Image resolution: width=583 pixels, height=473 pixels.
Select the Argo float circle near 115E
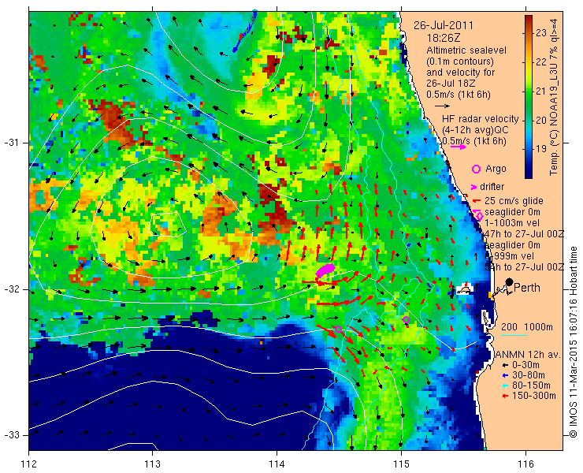[406, 319]
